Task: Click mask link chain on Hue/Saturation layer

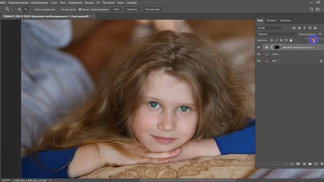Action: (271, 47)
